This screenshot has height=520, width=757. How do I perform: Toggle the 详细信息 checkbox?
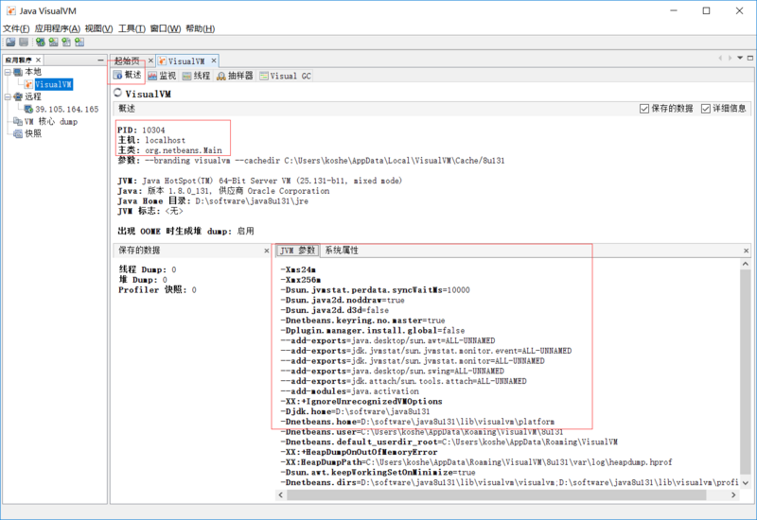(x=706, y=109)
